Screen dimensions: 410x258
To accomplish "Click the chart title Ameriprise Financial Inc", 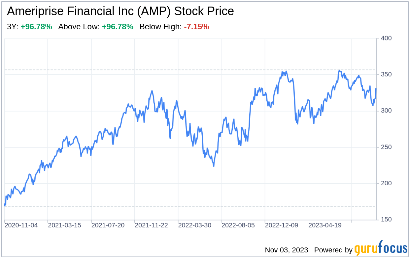I will tap(120, 12).
